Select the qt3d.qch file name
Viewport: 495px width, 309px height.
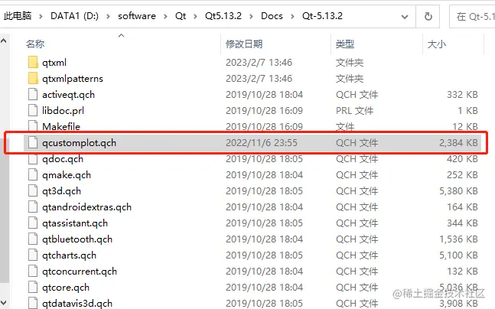tap(61, 191)
